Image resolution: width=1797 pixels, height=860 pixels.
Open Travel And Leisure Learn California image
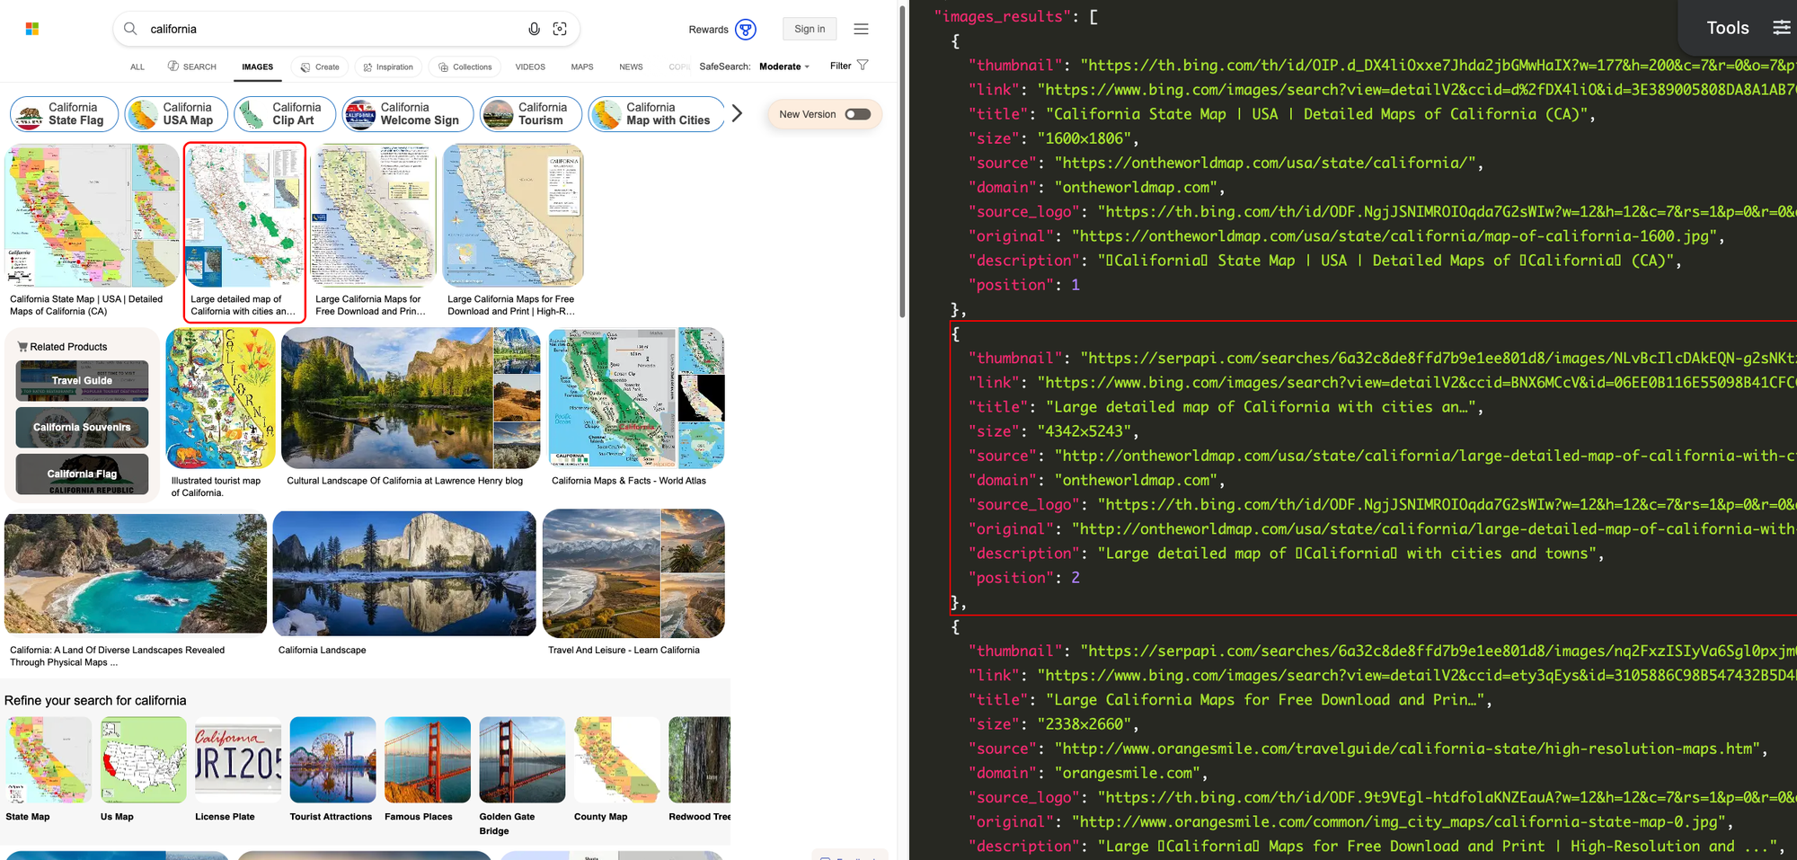pos(633,573)
